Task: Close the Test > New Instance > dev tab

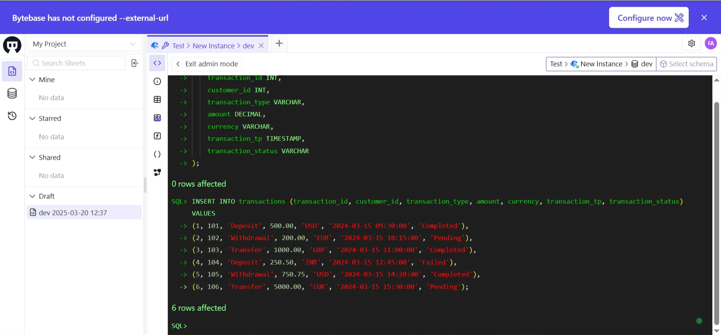Action: [261, 46]
